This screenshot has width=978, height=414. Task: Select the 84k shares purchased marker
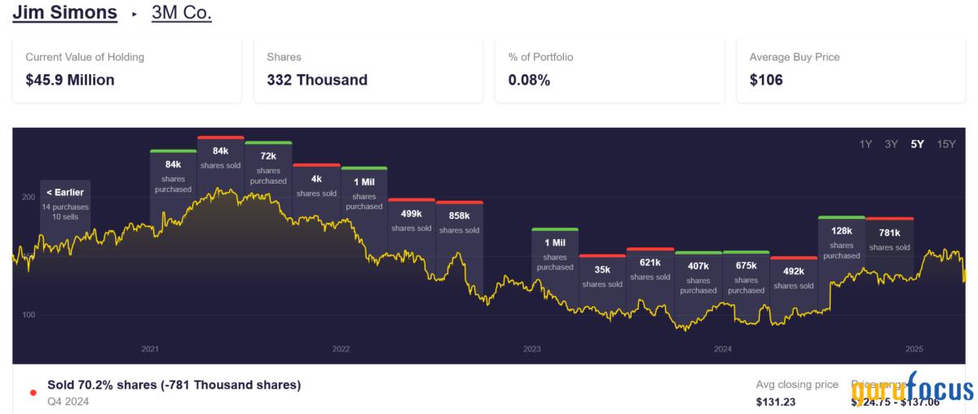coord(173,174)
